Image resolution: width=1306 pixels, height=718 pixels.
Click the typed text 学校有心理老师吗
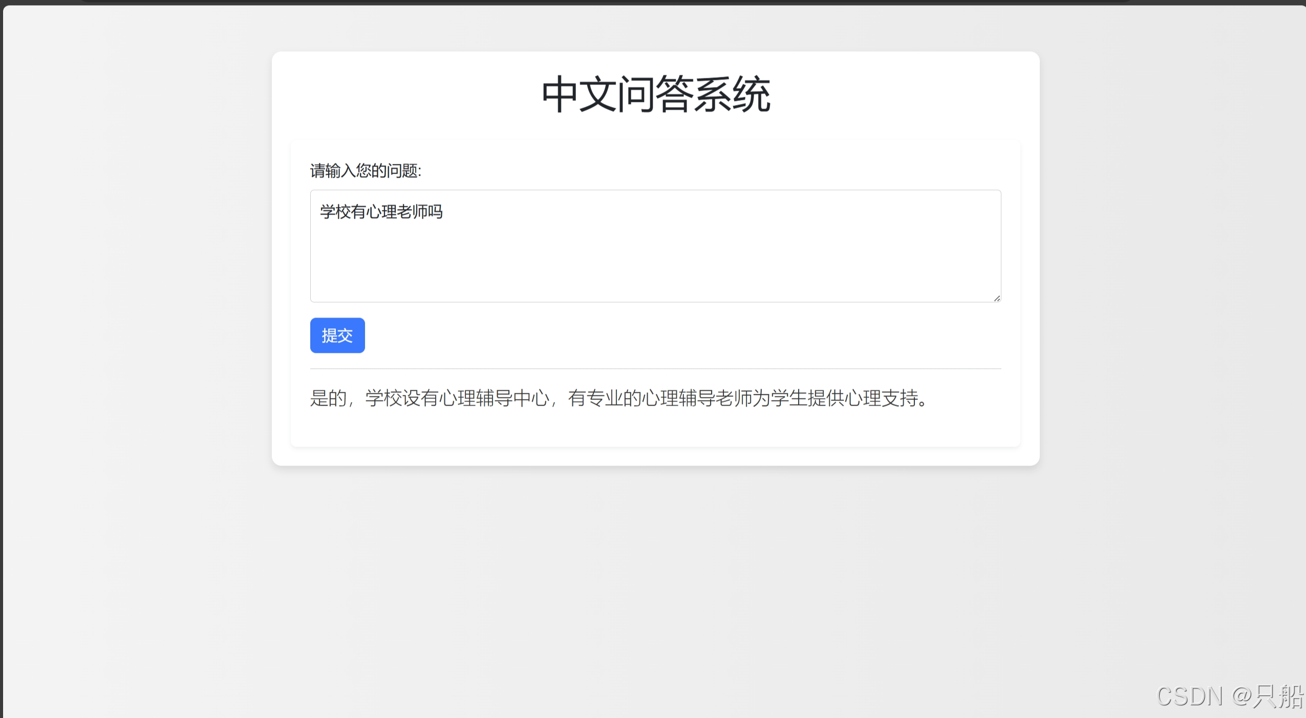coord(381,212)
